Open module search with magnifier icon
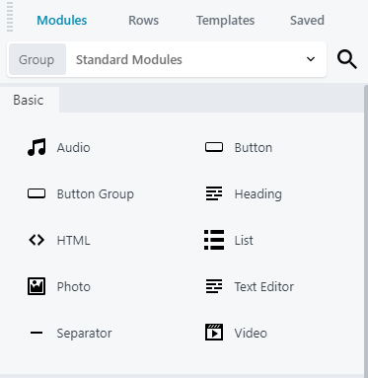Screen dimensions: 368x378 347,59
